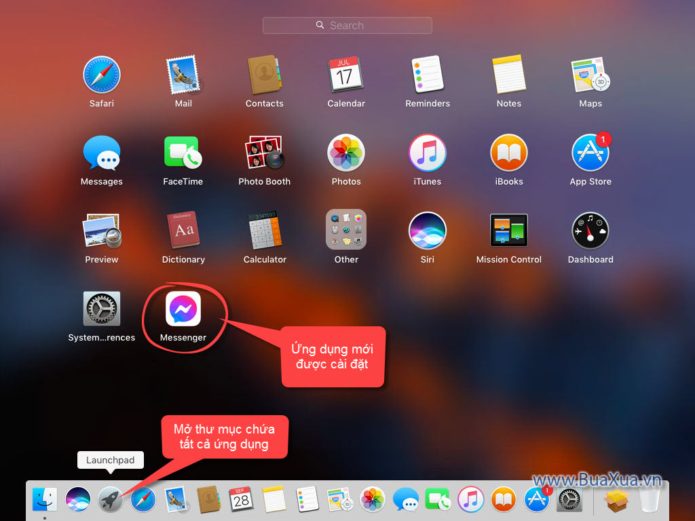Click the Launchpad search field
This screenshot has width=695, height=521.
coord(347,25)
